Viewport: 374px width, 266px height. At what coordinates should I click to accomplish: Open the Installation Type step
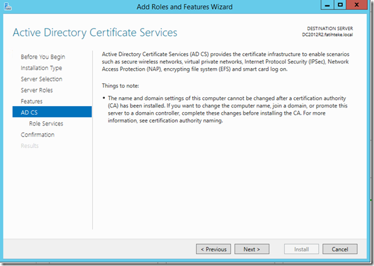pos(41,68)
